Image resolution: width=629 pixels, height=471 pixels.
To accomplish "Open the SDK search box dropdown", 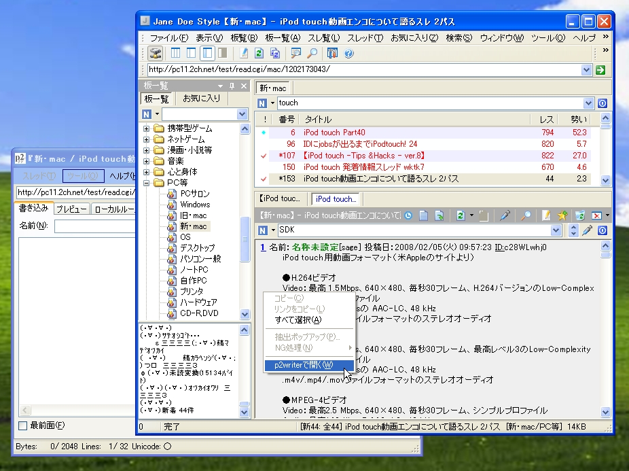I will (x=556, y=230).
